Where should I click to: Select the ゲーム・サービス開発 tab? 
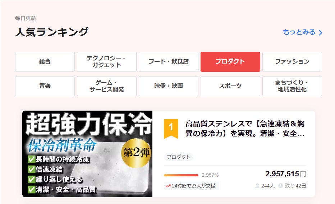(x=107, y=86)
